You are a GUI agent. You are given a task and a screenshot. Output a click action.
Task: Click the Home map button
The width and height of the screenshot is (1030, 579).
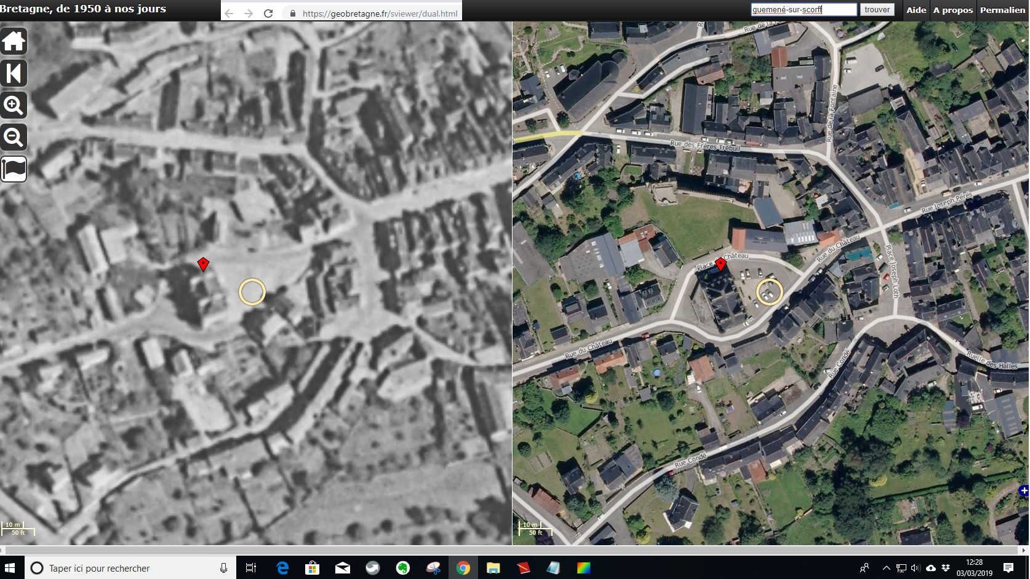pyautogui.click(x=14, y=41)
